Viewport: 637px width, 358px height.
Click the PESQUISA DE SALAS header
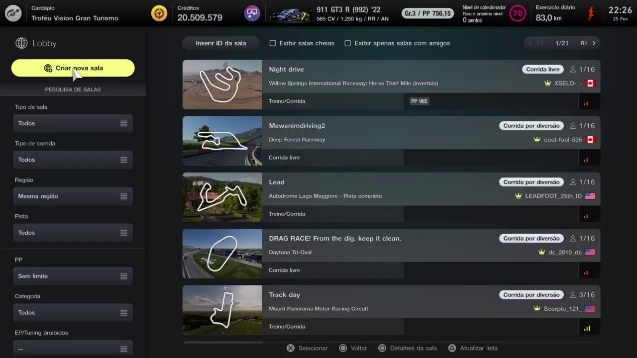(73, 89)
